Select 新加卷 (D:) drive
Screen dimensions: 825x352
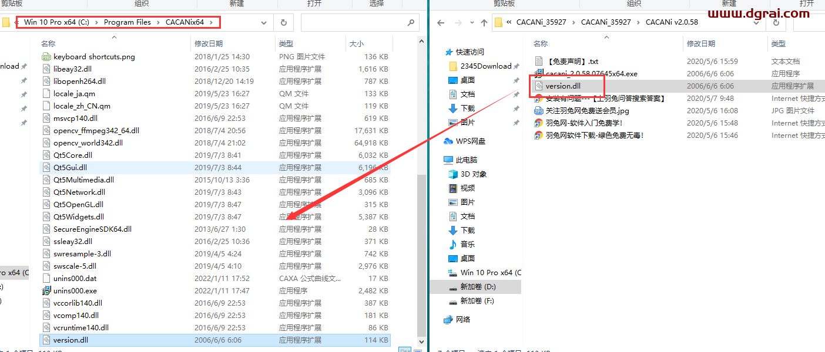click(472, 286)
